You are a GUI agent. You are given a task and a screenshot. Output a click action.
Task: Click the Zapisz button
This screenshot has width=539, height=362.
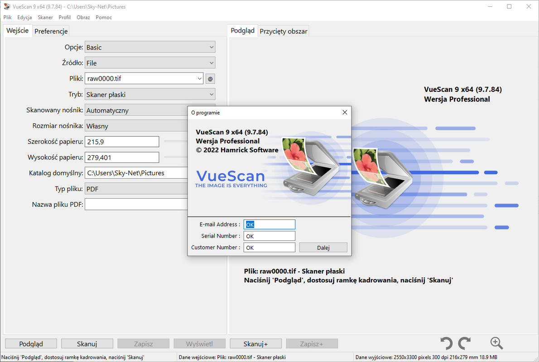pyautogui.click(x=143, y=343)
